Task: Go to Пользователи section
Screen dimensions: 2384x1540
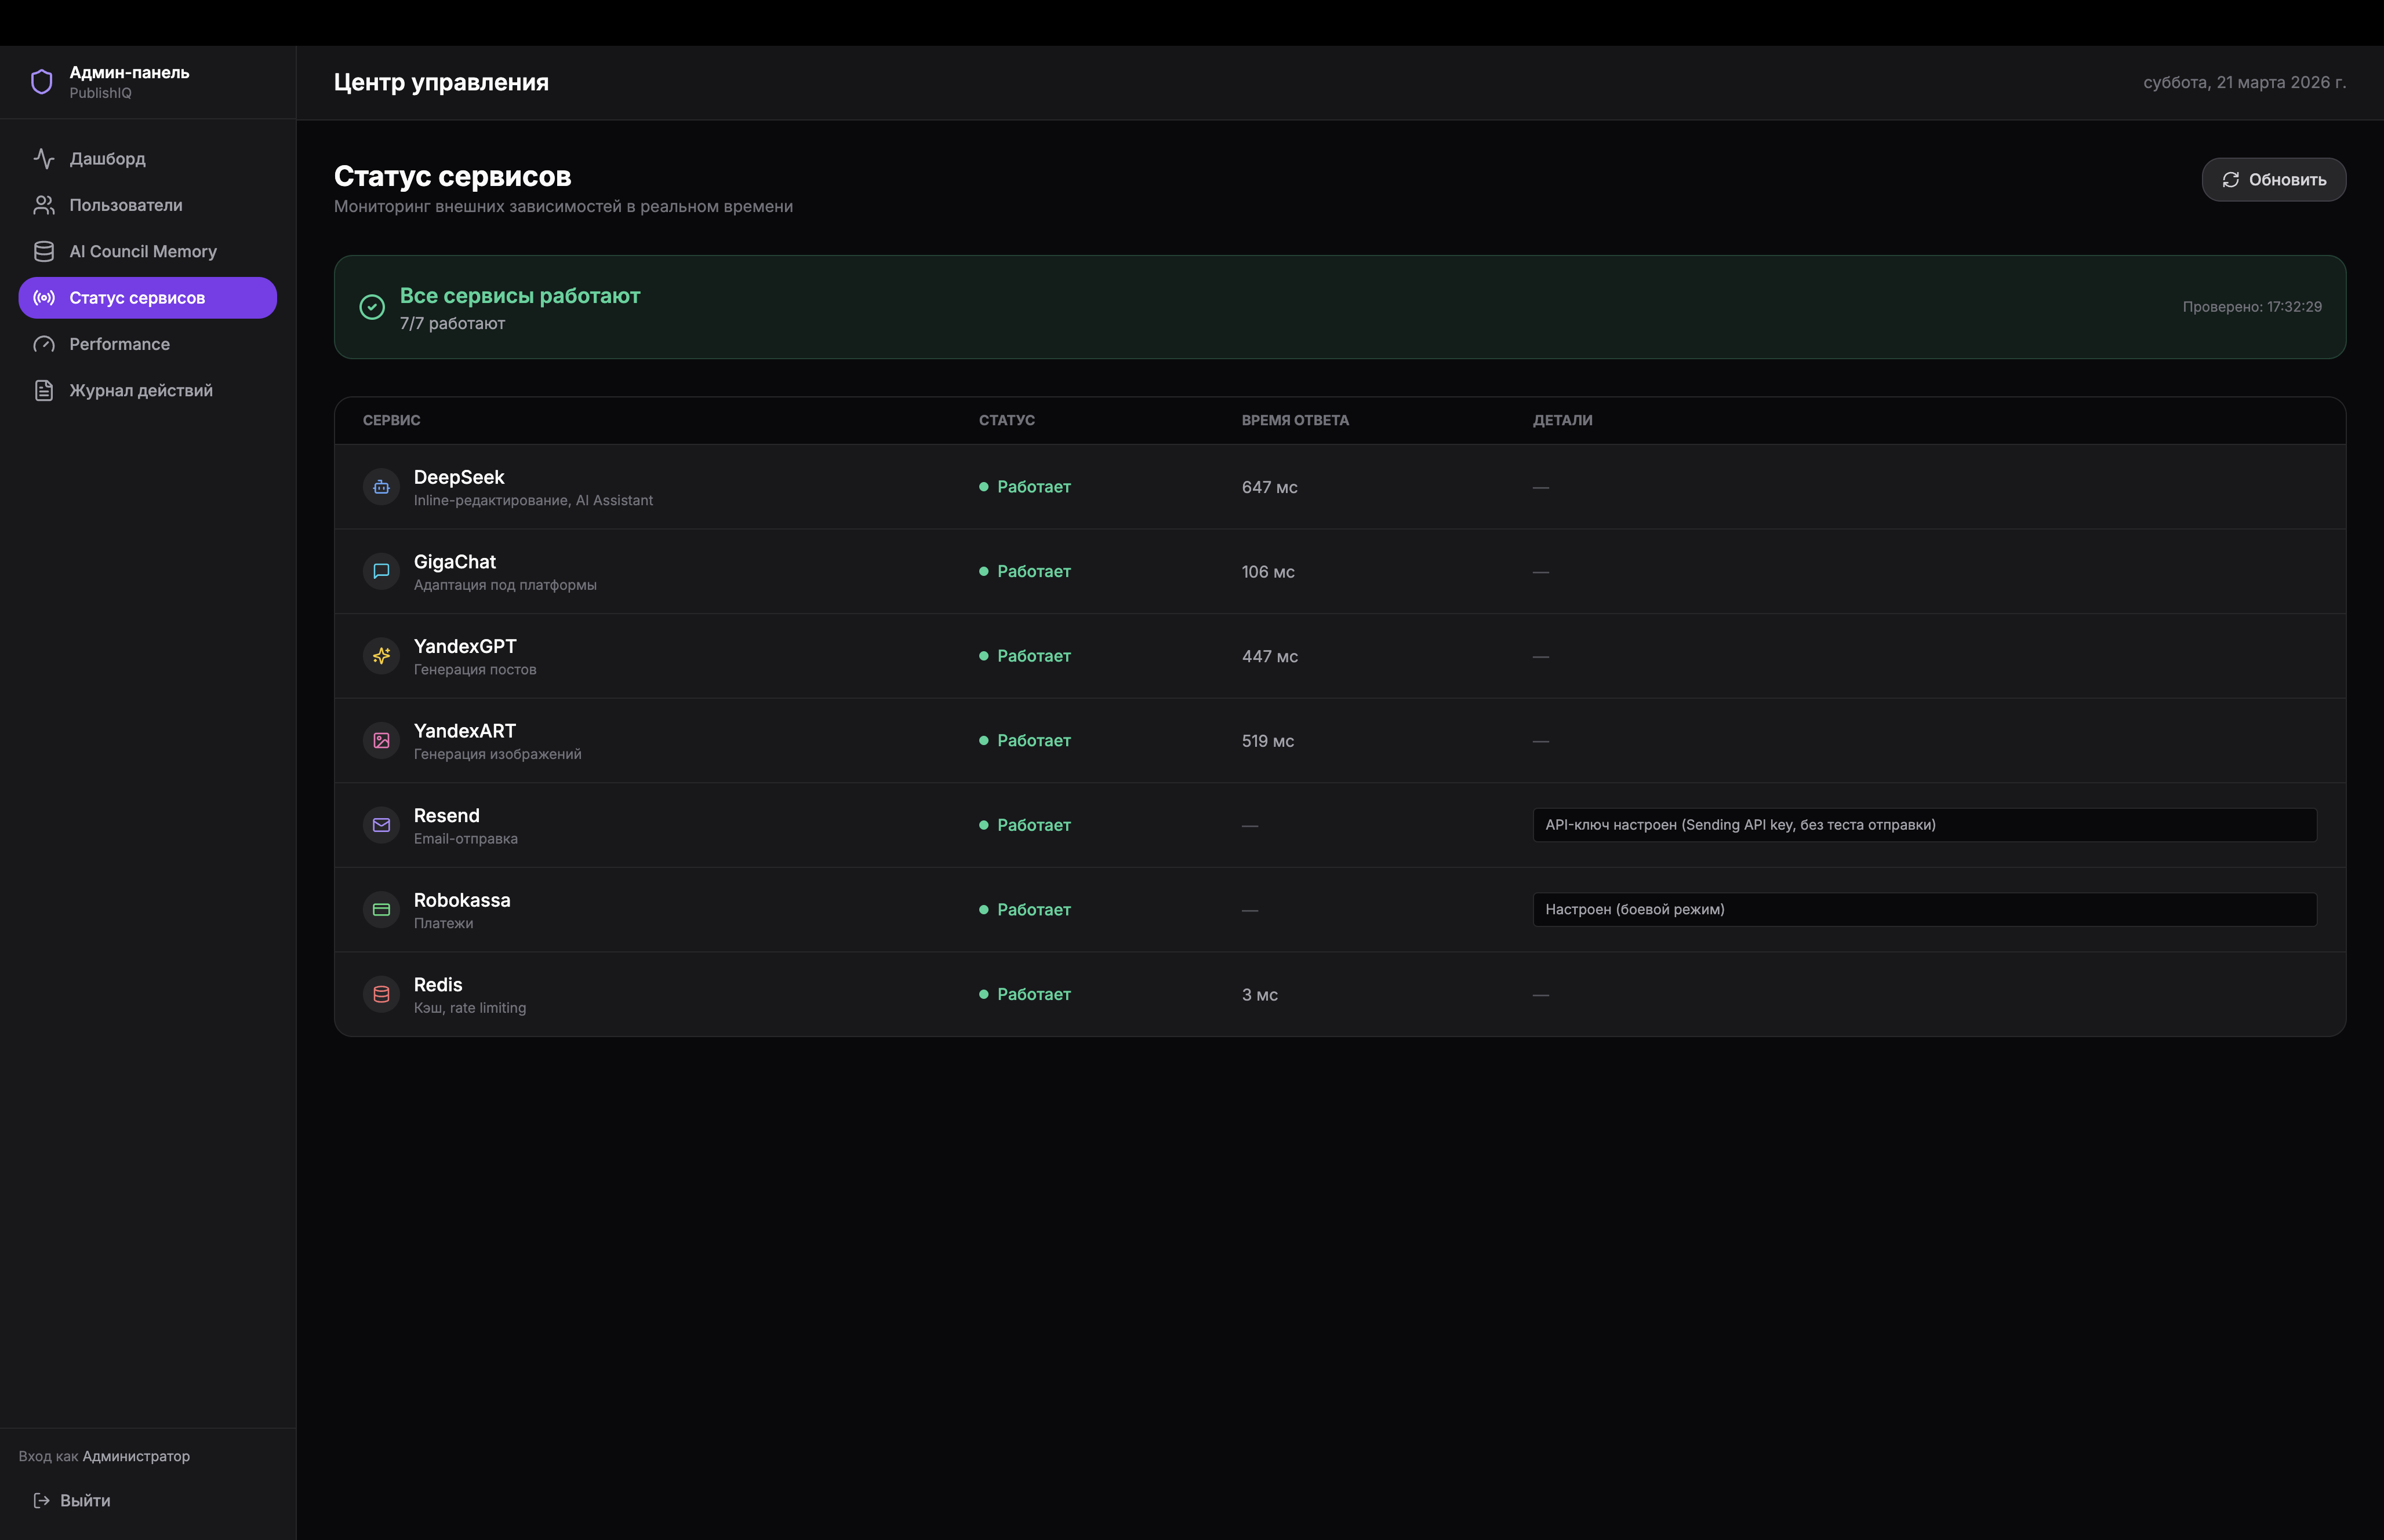Action: (x=125, y=205)
